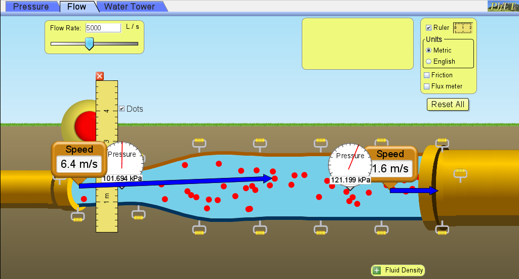The width and height of the screenshot is (519, 279).
Task: Click the 'Flow Rate:' label
Action: tap(65, 28)
